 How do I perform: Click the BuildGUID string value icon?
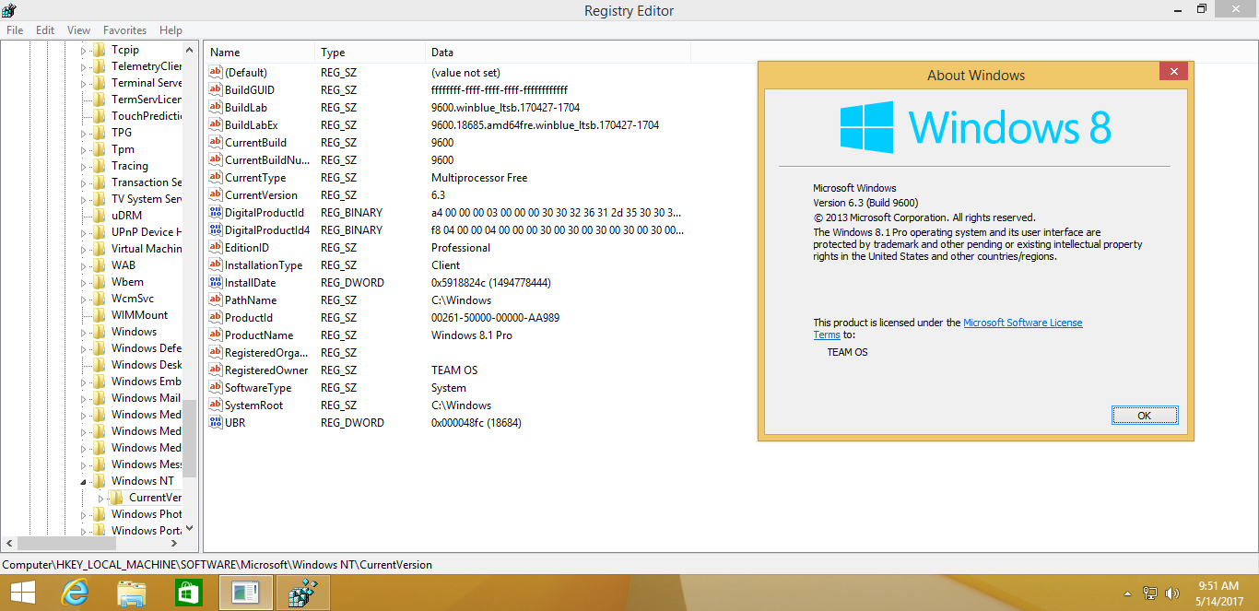216,90
